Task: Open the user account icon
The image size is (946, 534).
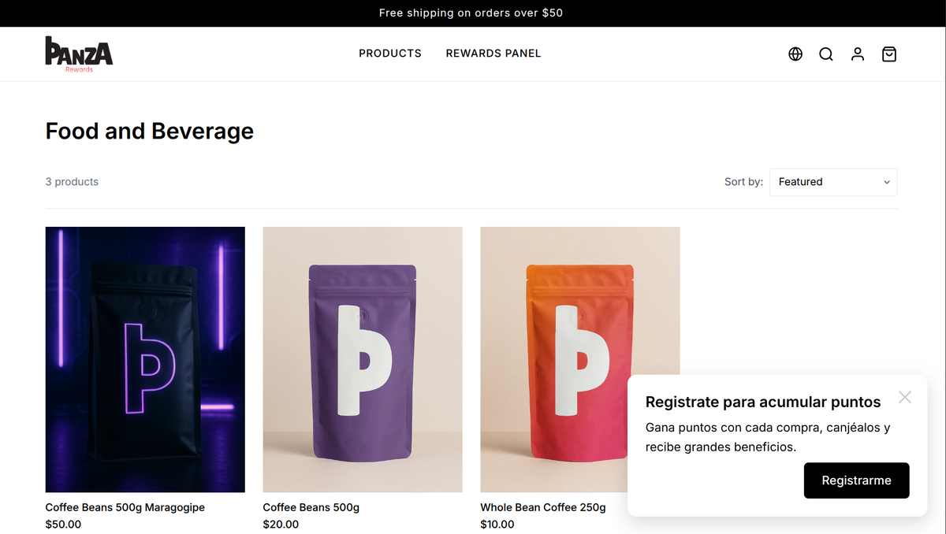Action: coord(858,54)
